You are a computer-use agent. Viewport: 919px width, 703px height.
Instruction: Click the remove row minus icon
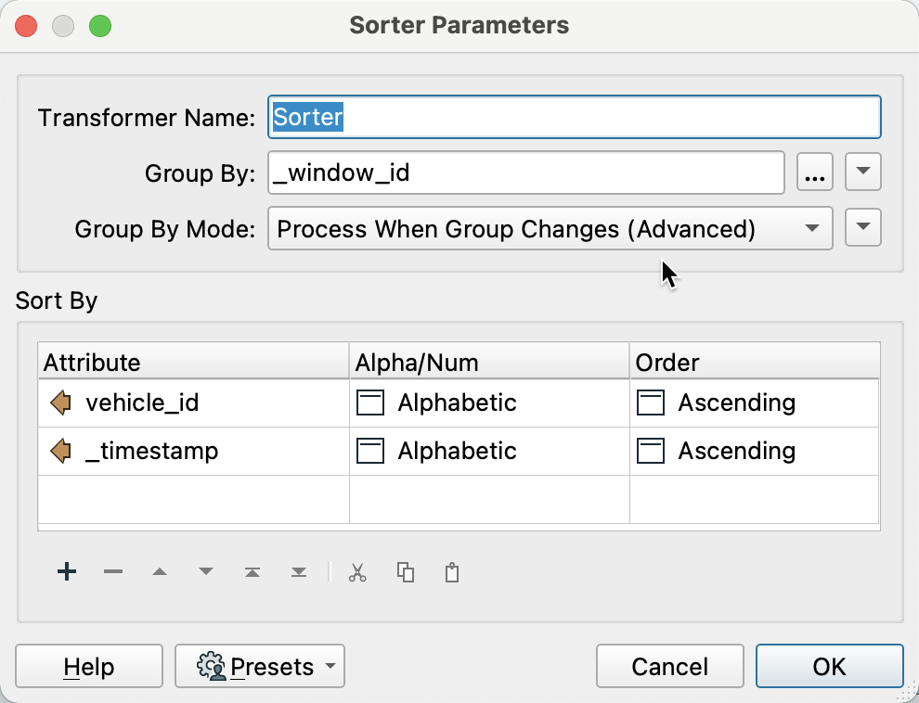coord(113,572)
